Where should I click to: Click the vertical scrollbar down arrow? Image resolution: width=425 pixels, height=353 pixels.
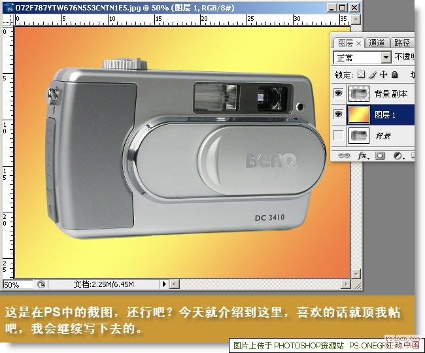(356, 273)
